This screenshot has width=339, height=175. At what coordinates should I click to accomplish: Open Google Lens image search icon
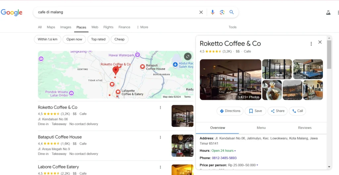[x=222, y=12]
